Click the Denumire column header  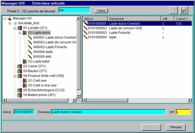pyautogui.click(x=134, y=19)
